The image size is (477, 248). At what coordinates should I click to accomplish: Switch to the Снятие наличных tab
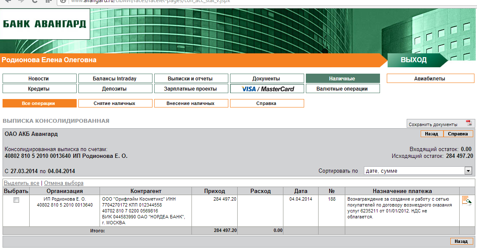115,103
